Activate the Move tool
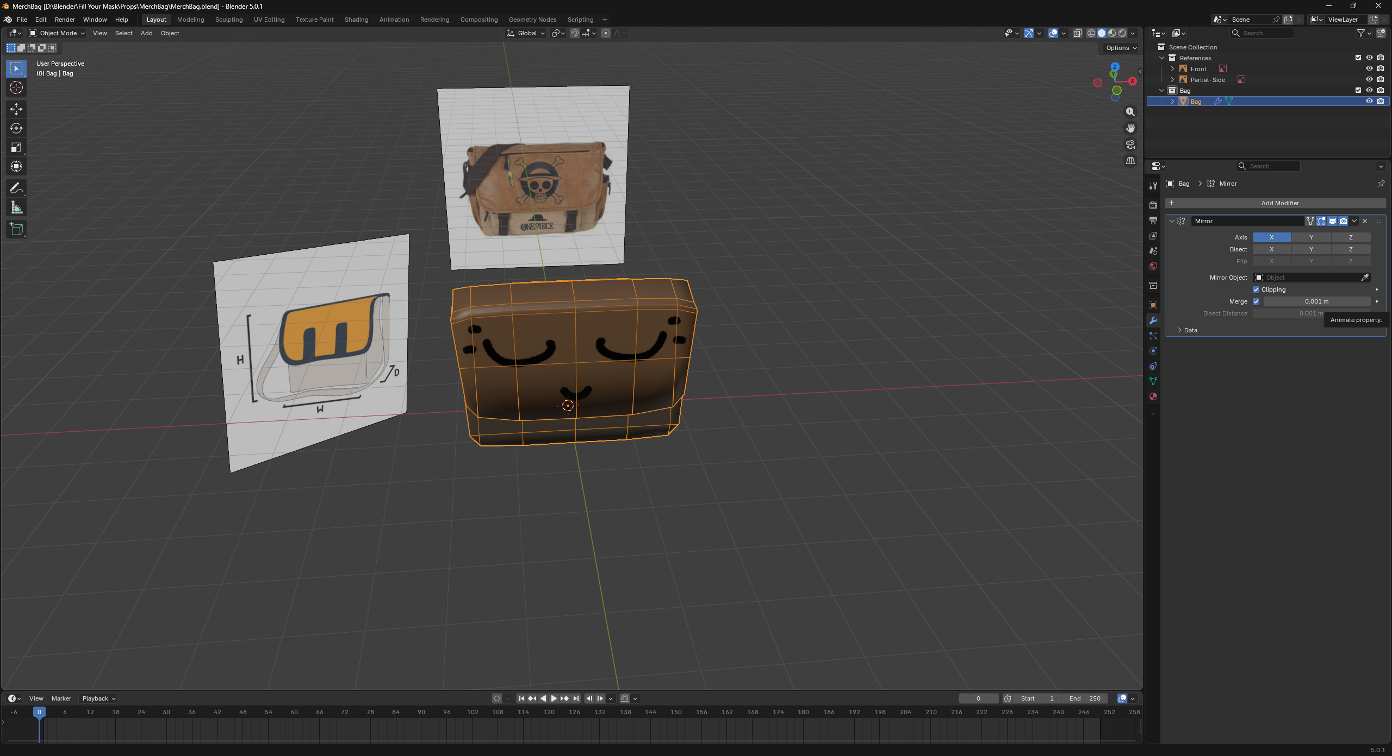 (16, 109)
